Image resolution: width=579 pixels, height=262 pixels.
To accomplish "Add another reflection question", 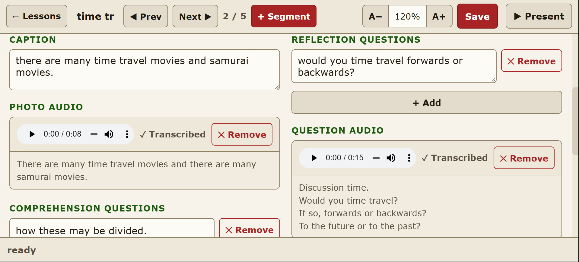I will (427, 103).
